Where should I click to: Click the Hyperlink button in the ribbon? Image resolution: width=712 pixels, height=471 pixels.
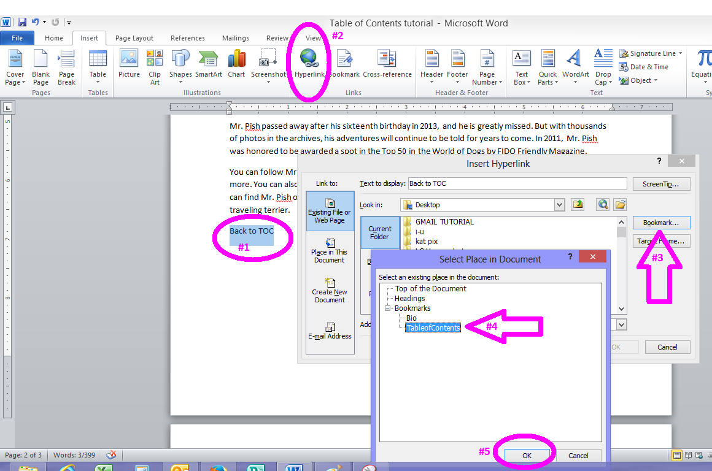pos(309,64)
